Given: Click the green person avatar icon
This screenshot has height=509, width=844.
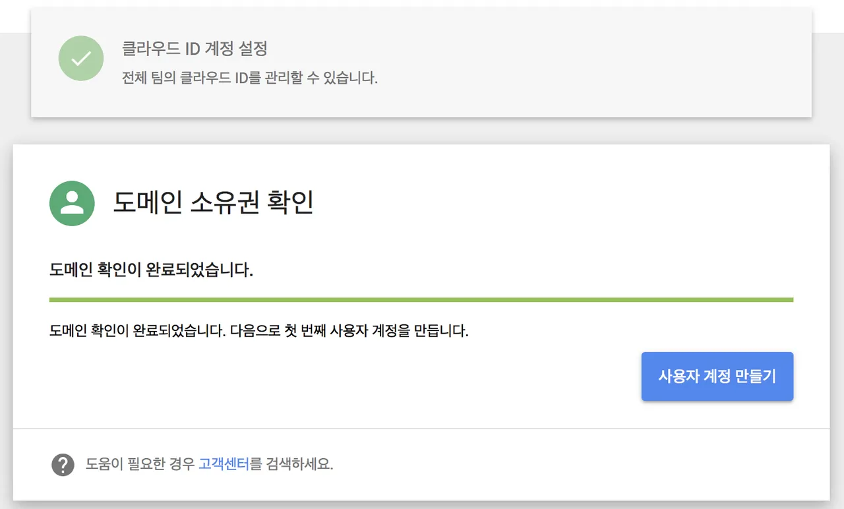Looking at the screenshot, I should [x=72, y=203].
